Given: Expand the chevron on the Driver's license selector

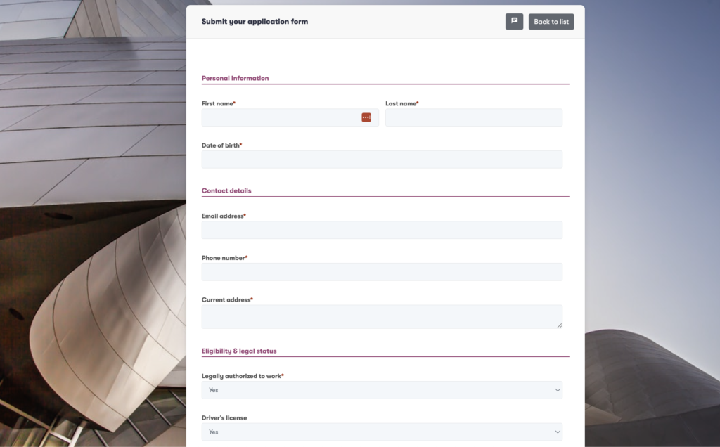Looking at the screenshot, I should point(558,432).
